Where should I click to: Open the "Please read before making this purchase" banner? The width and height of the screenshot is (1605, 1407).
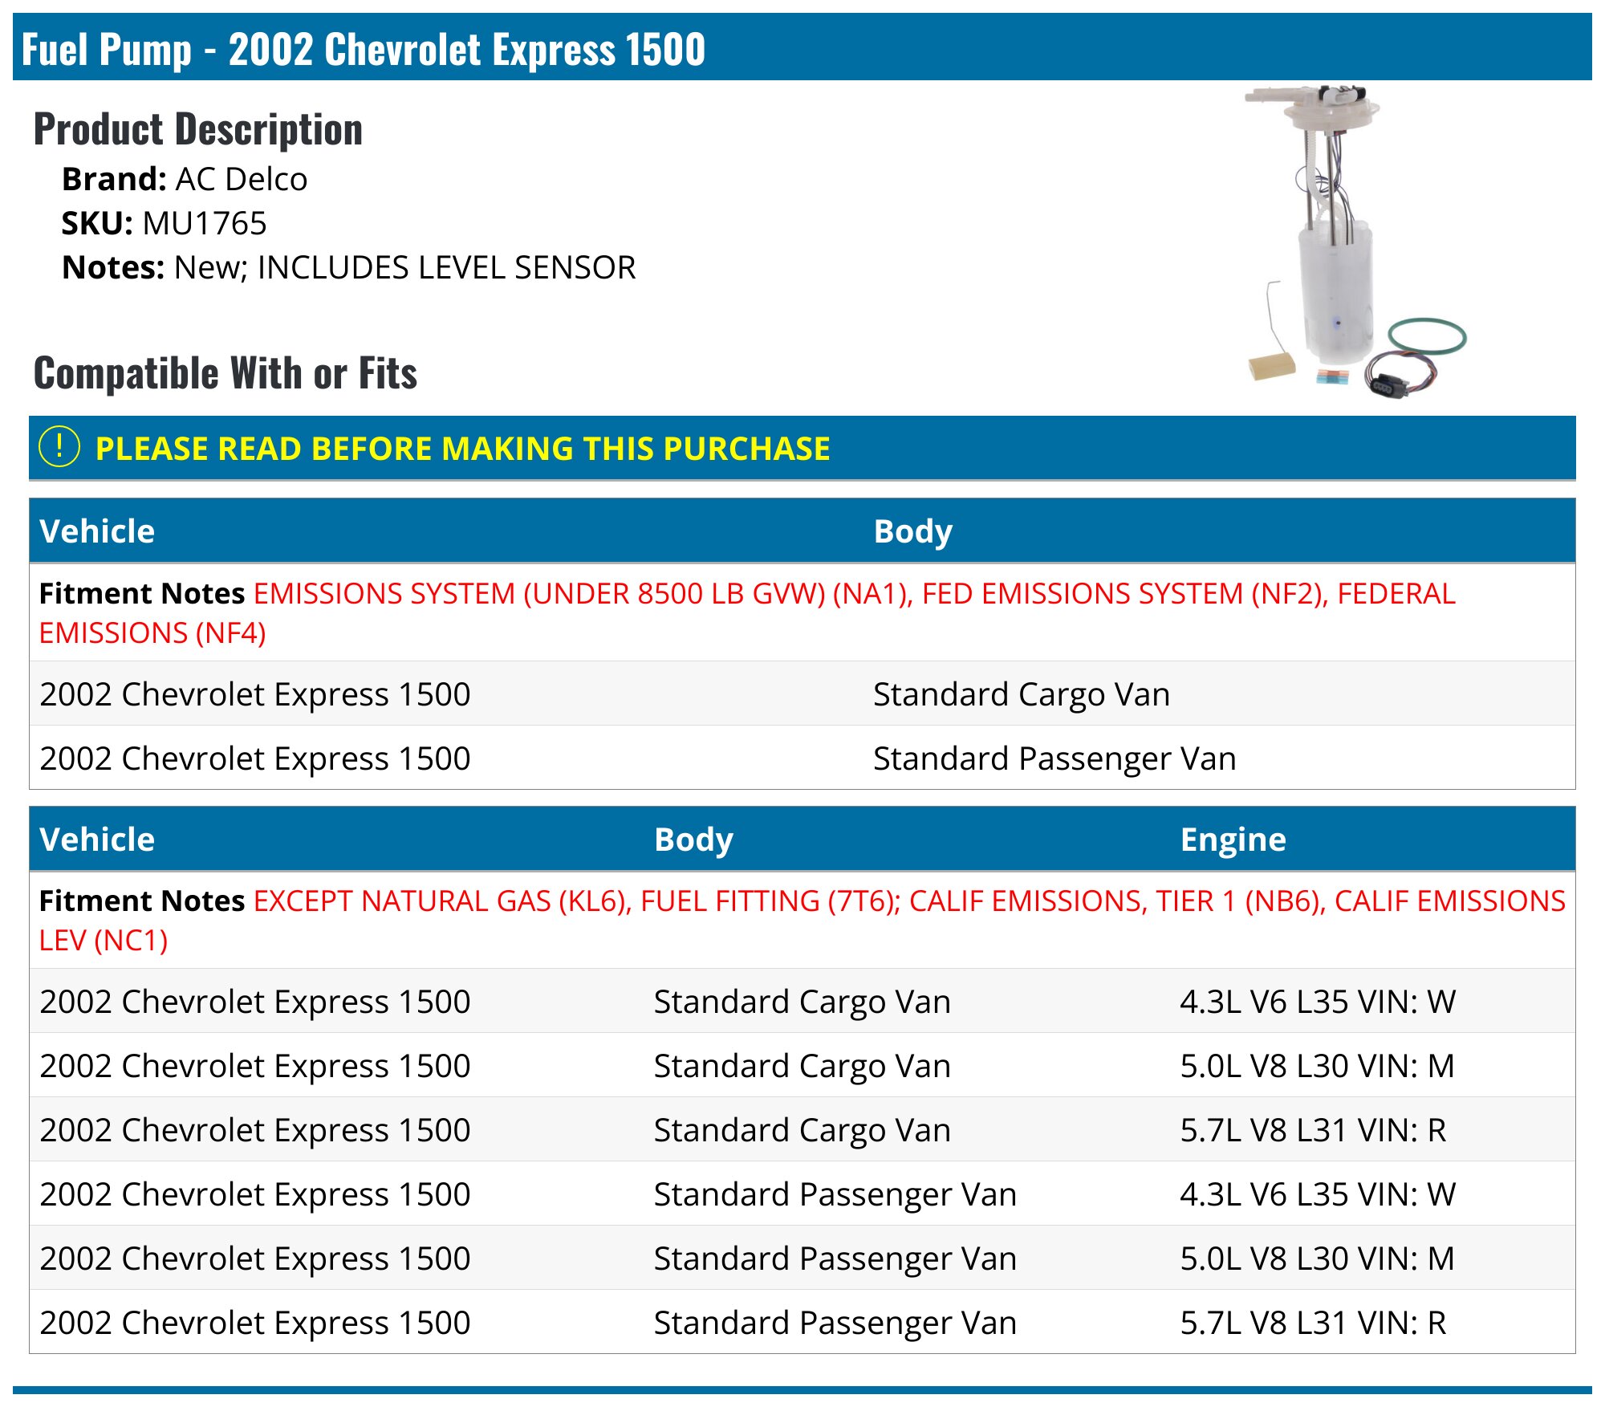pyautogui.click(x=462, y=449)
